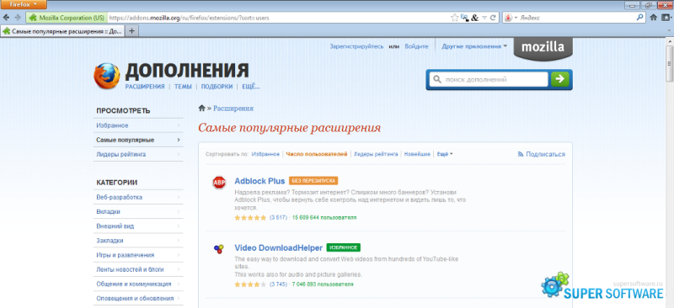Click the Video DownloadHelper (3 745) reviews count
This screenshot has height=308, width=674.
pyautogui.click(x=278, y=284)
